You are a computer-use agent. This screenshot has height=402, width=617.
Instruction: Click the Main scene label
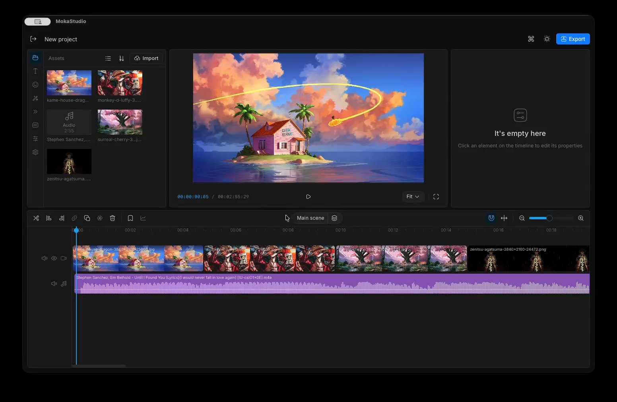click(310, 218)
